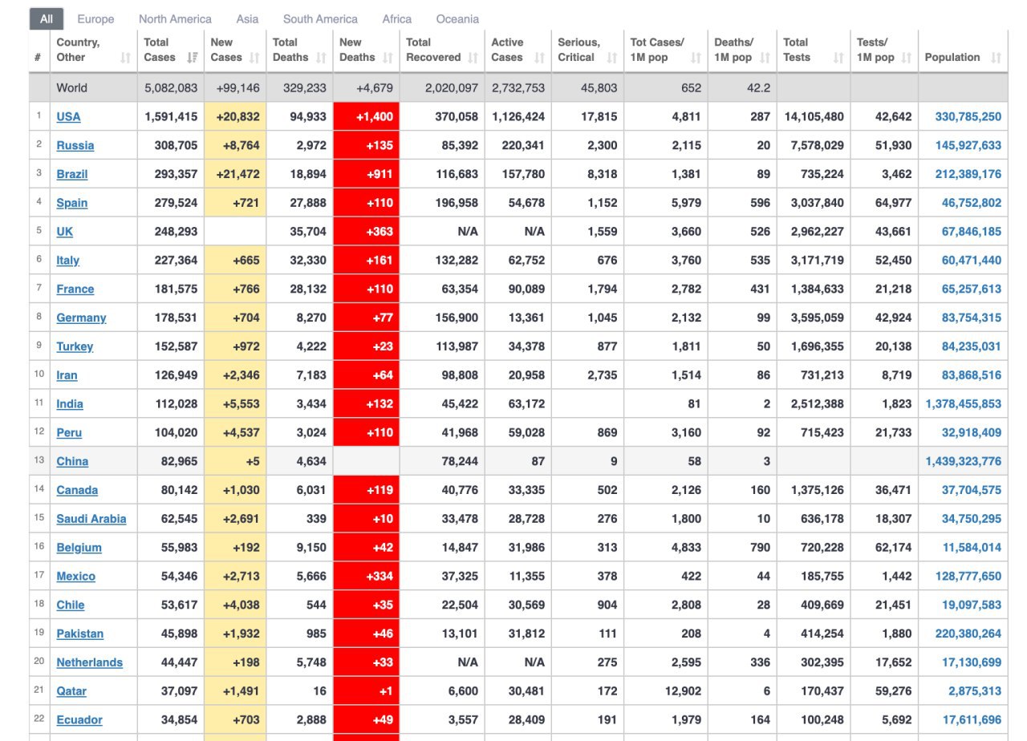Click Tests/1M pop sort arrows
The image size is (1027, 741).
[907, 58]
